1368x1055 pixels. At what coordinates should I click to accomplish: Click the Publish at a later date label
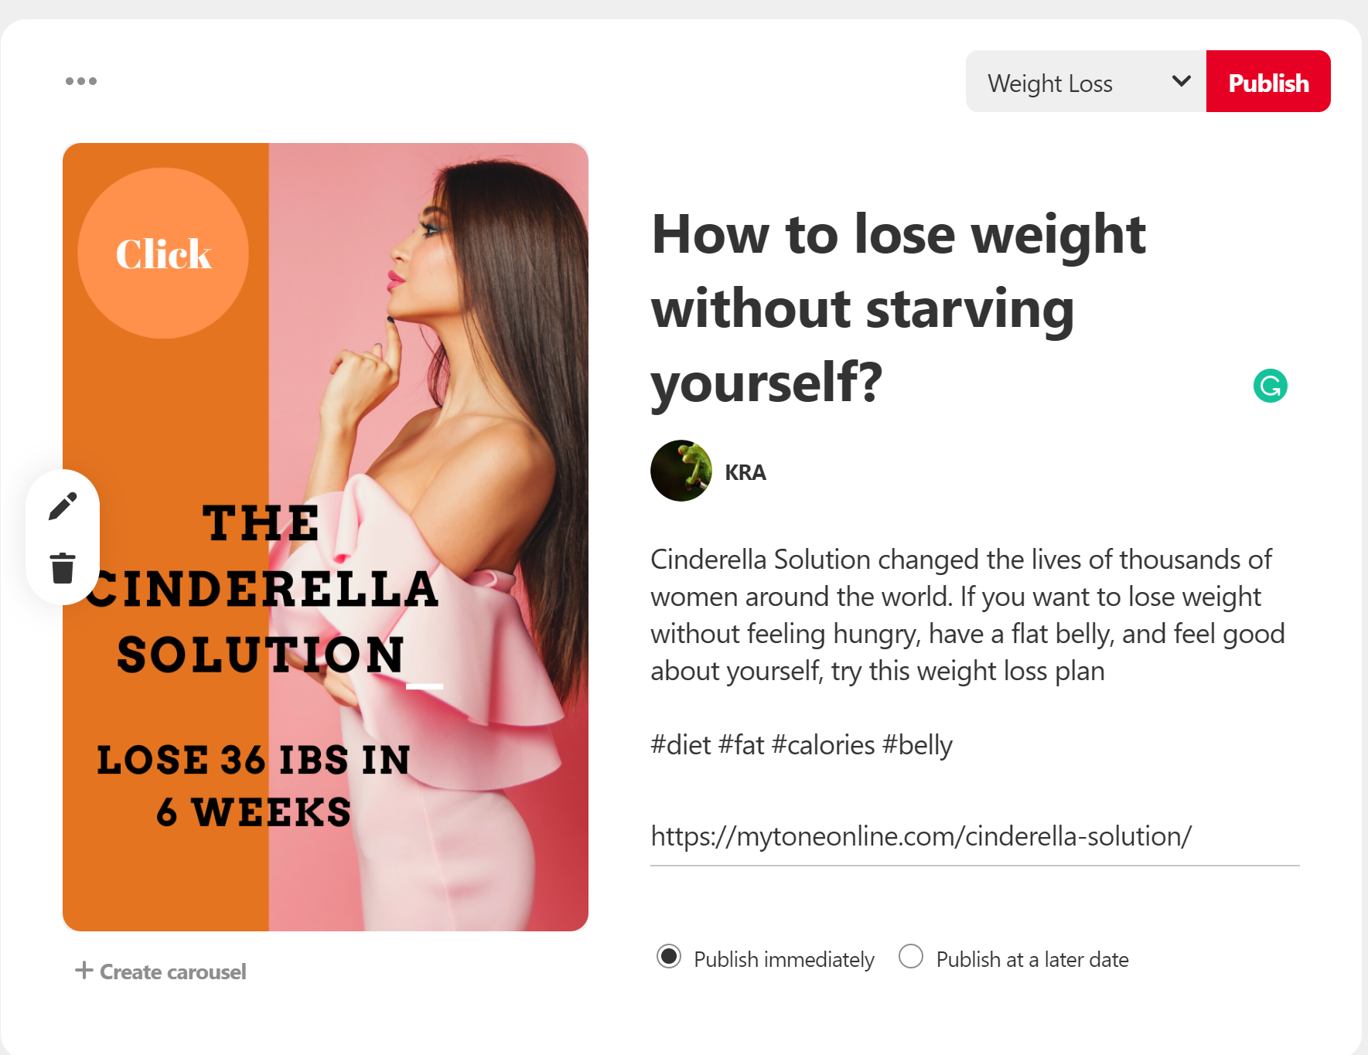tap(1032, 960)
